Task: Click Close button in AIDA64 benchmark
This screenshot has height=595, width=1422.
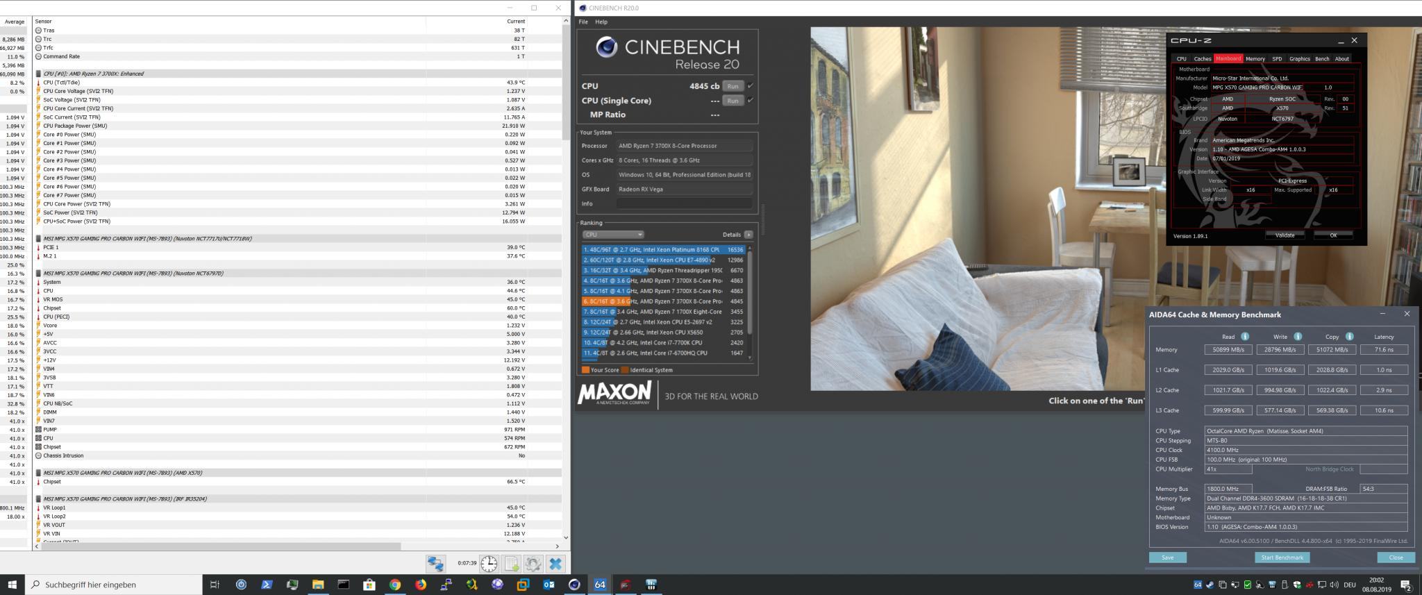Action: tap(1396, 558)
